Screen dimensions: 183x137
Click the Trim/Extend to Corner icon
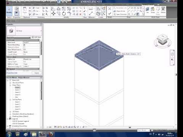coord(69,13)
